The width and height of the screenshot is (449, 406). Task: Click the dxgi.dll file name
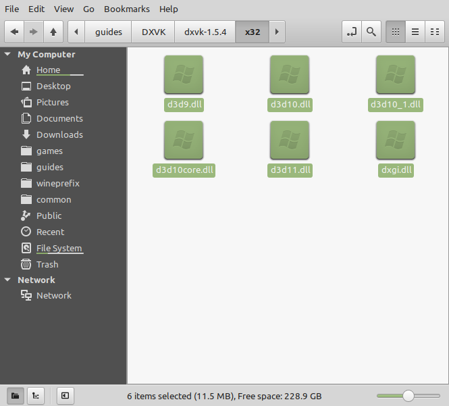pyautogui.click(x=396, y=170)
